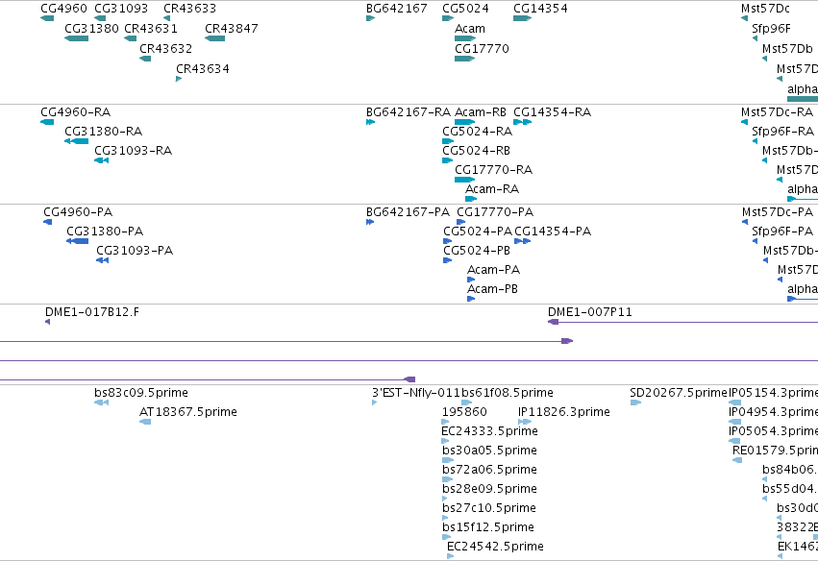Select the BG642167-RA transcript label
This screenshot has width=818, height=561.
(409, 112)
